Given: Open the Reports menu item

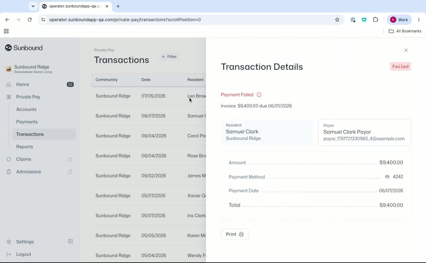Looking at the screenshot, I should tap(24, 147).
